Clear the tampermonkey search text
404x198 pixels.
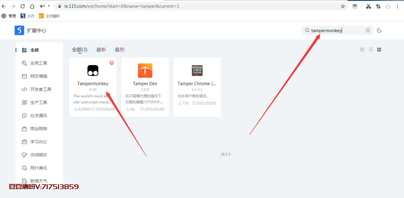(368, 30)
